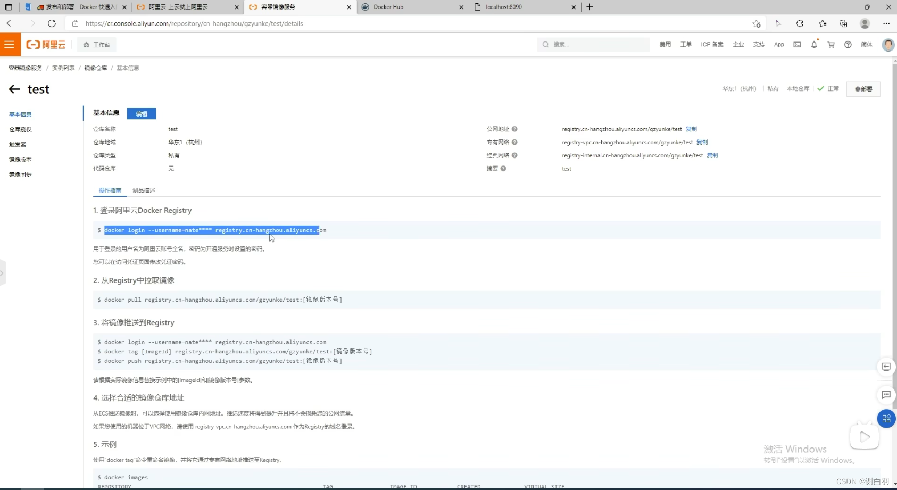Add this page to favorites star
The image size is (897, 490).
757,23
